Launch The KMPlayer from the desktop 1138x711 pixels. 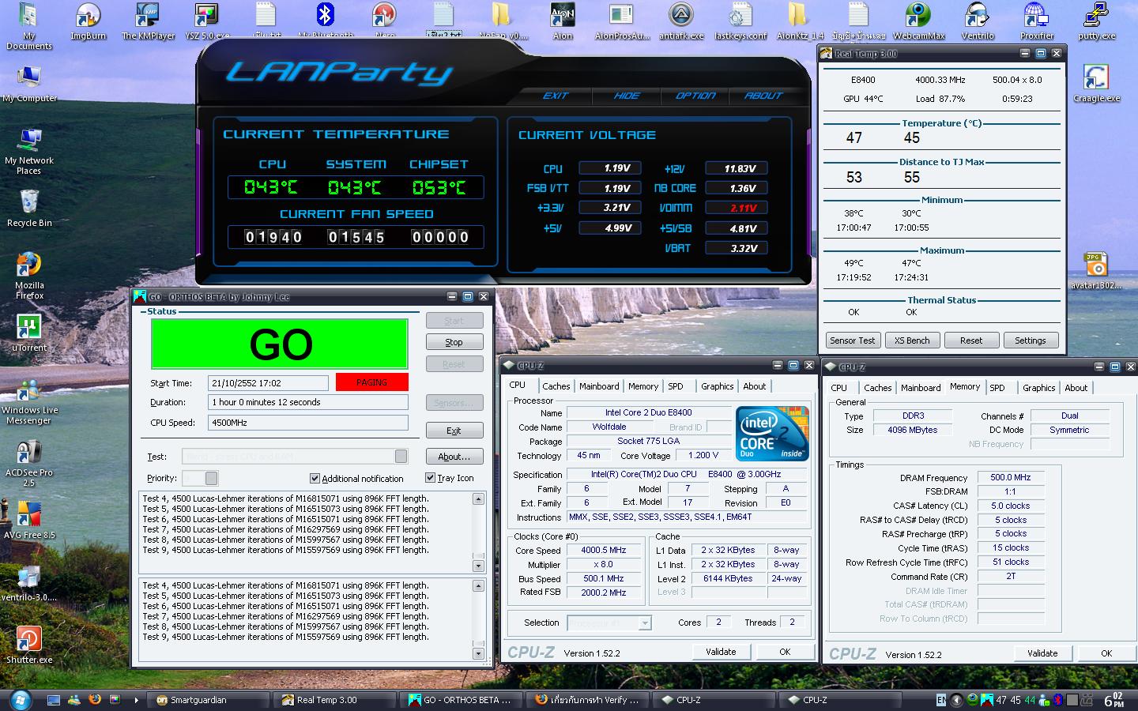tap(148, 21)
